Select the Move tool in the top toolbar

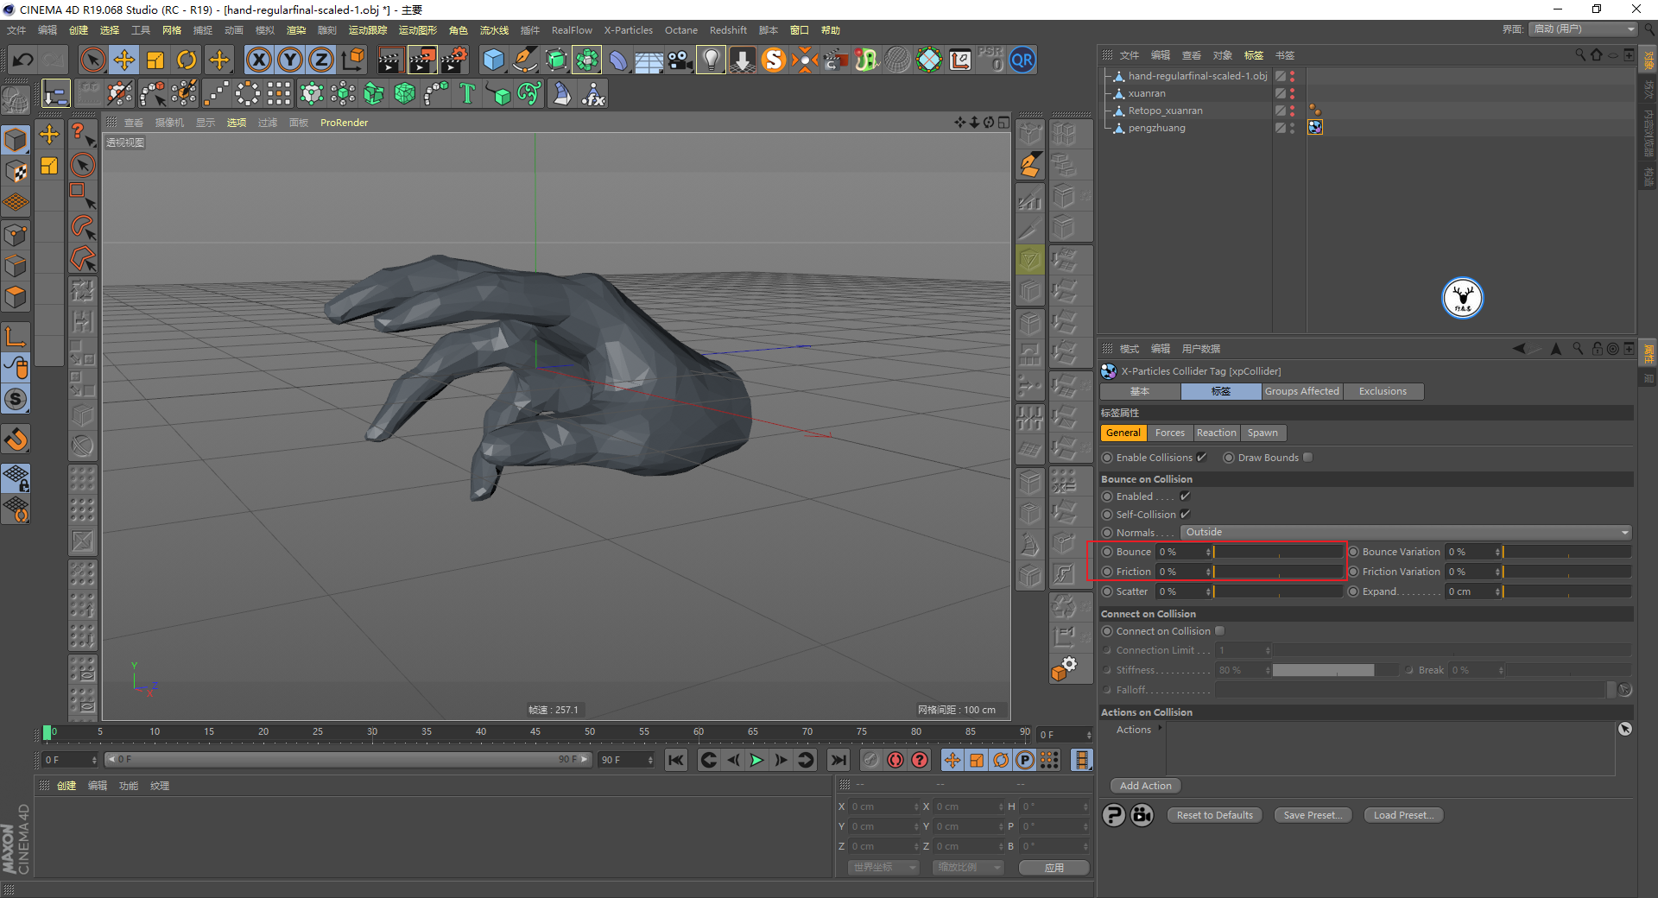(x=124, y=60)
